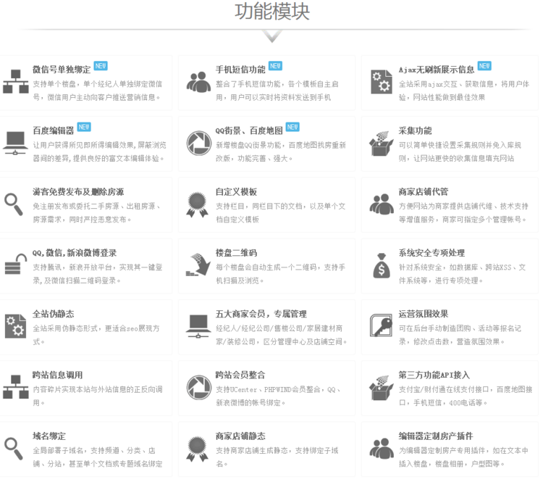The height and width of the screenshot is (482, 543).
Task: Open the Ajax无刷新展示信息 feature title
Action: pos(437,70)
